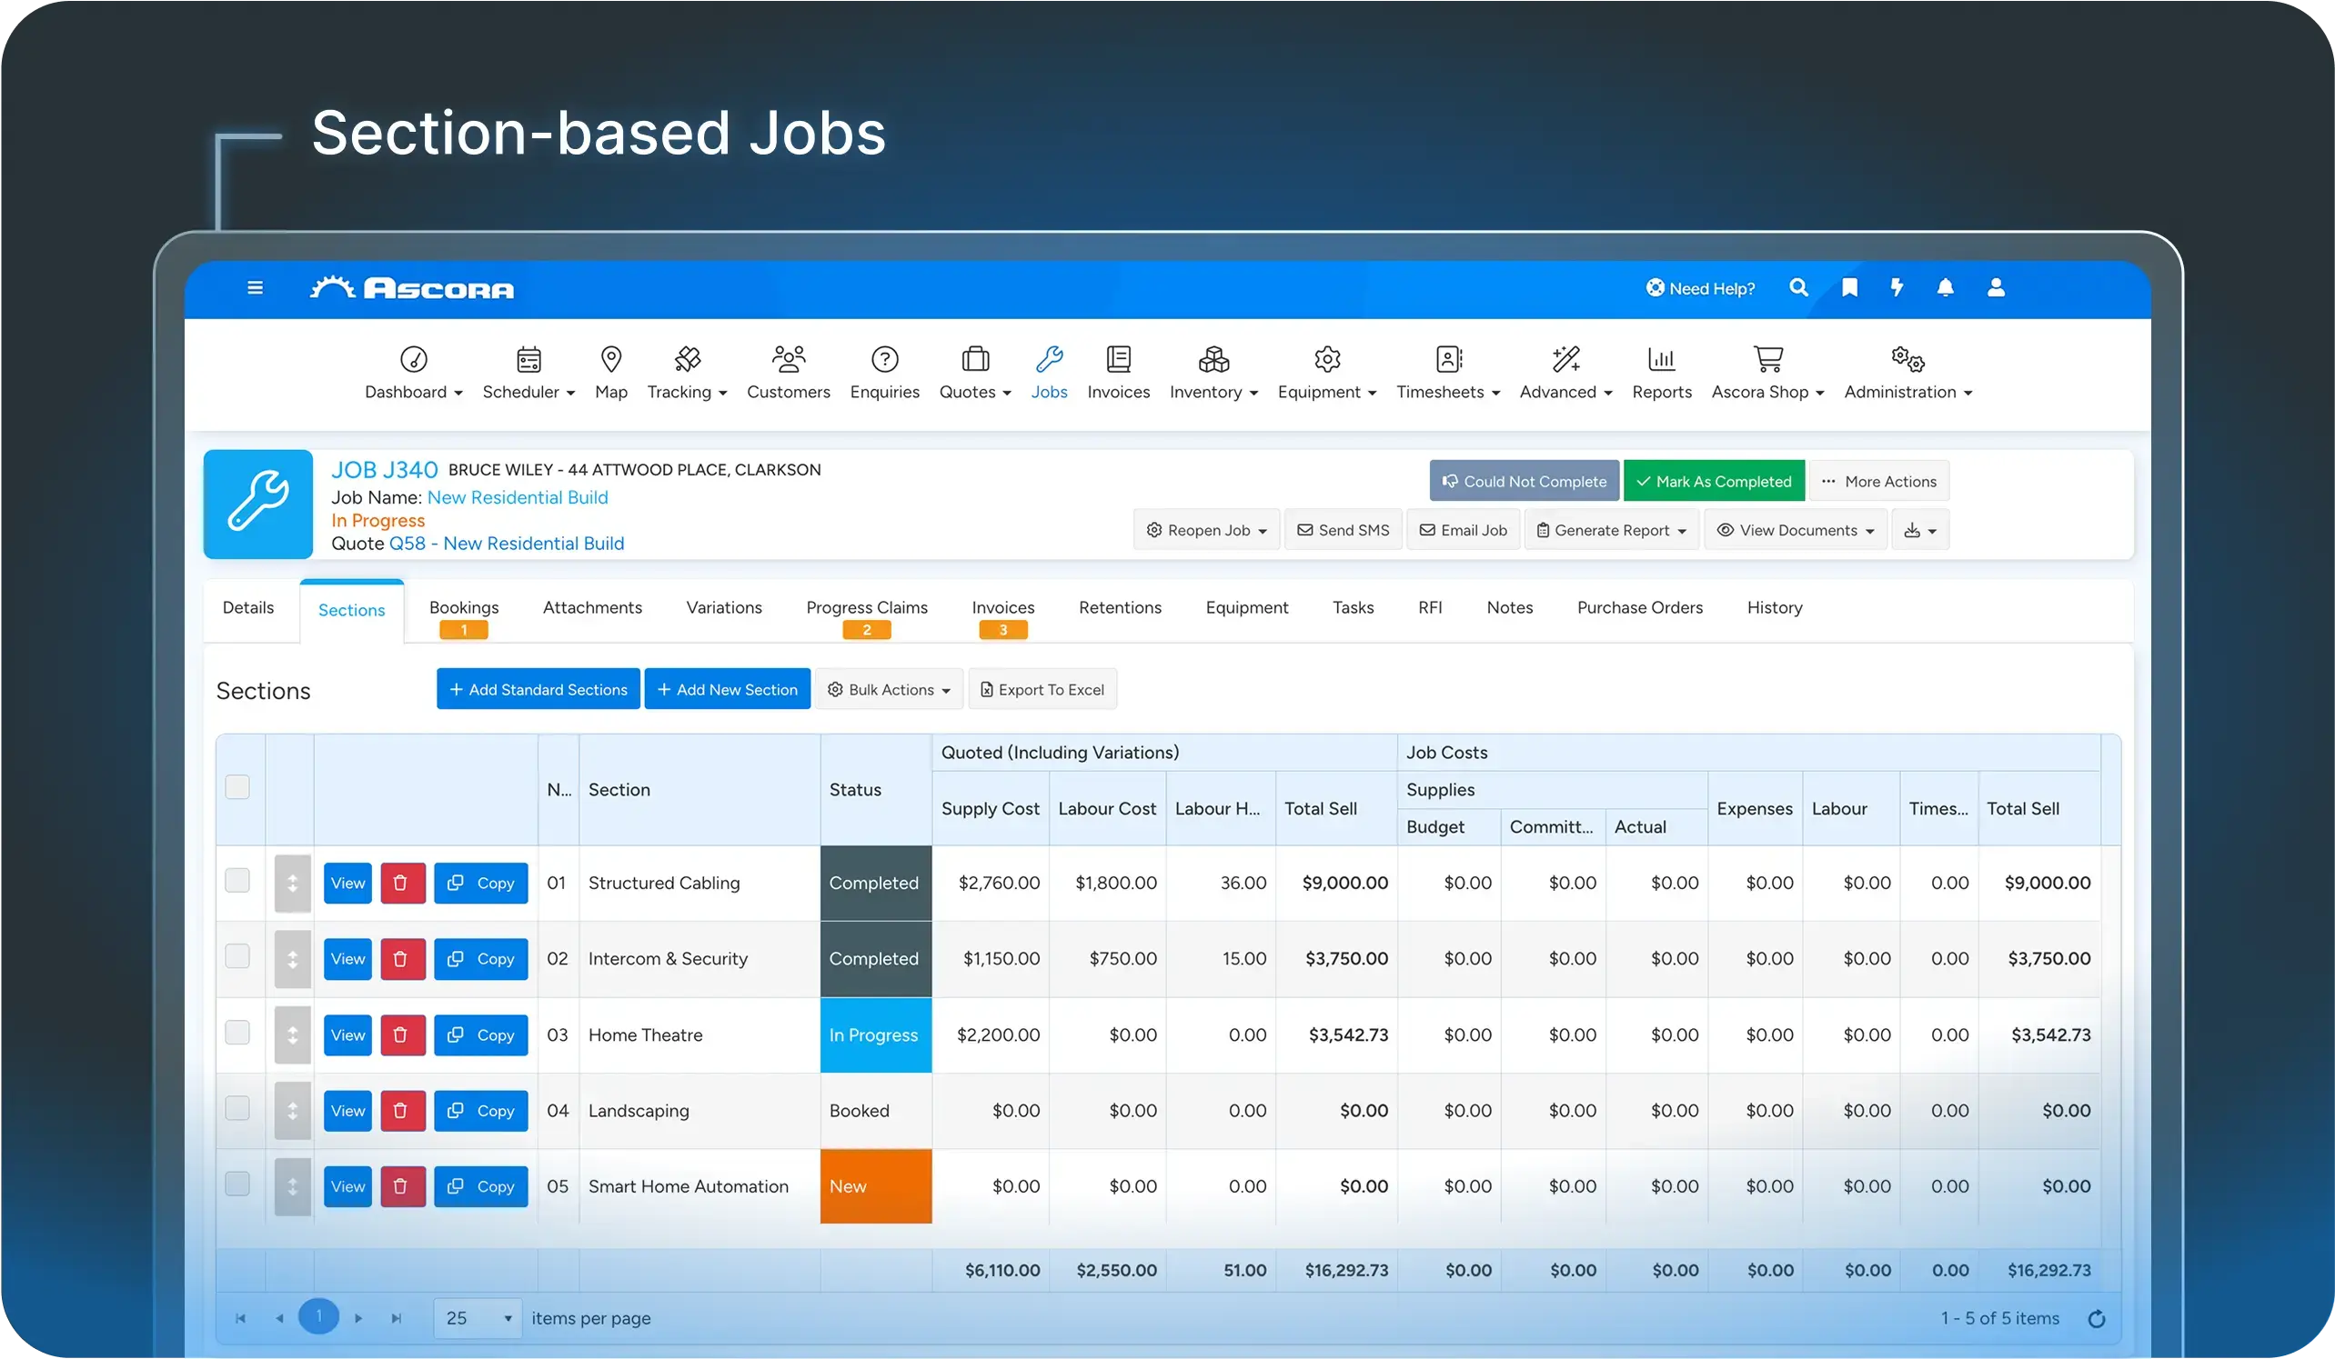
Task: Tick the checkbox for Structured Cabling row
Action: (x=238, y=883)
